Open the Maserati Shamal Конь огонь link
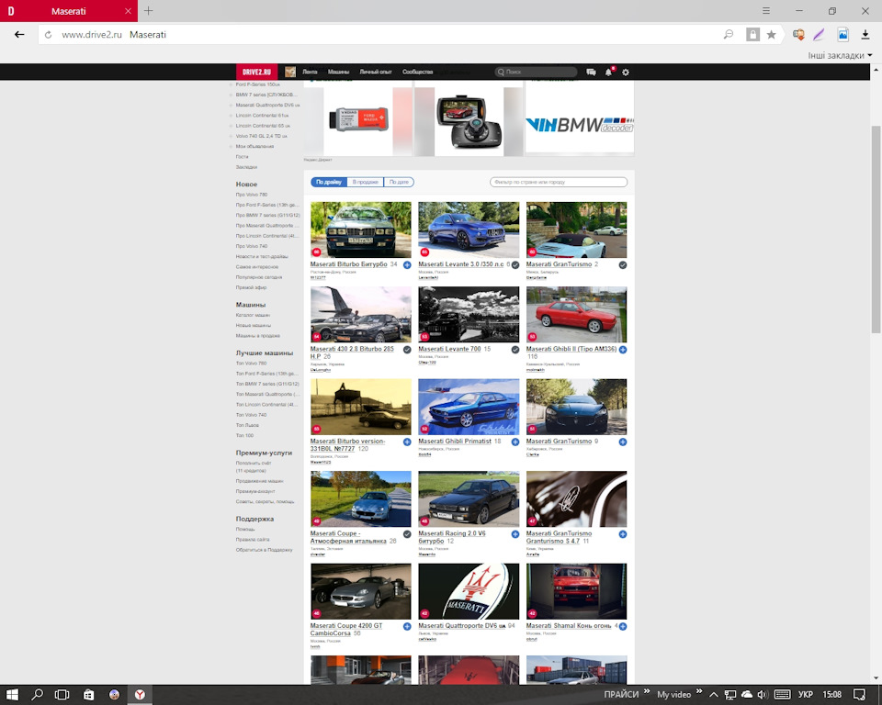882x705 pixels. tap(569, 626)
